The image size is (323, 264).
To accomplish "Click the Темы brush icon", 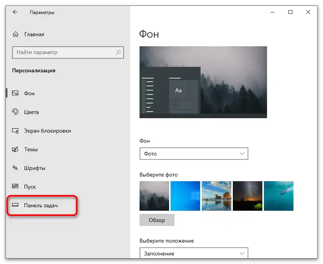I will click(15, 149).
